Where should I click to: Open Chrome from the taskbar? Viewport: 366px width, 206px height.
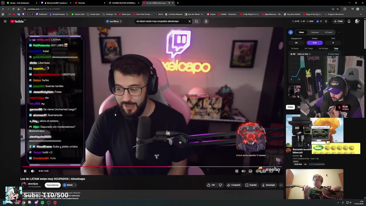pyautogui.click(x=23, y=203)
